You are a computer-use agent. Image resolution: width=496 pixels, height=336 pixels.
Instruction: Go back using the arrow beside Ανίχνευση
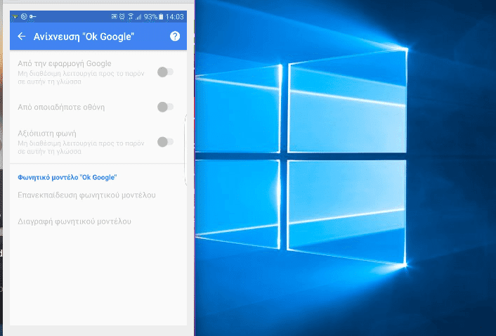pyautogui.click(x=22, y=37)
